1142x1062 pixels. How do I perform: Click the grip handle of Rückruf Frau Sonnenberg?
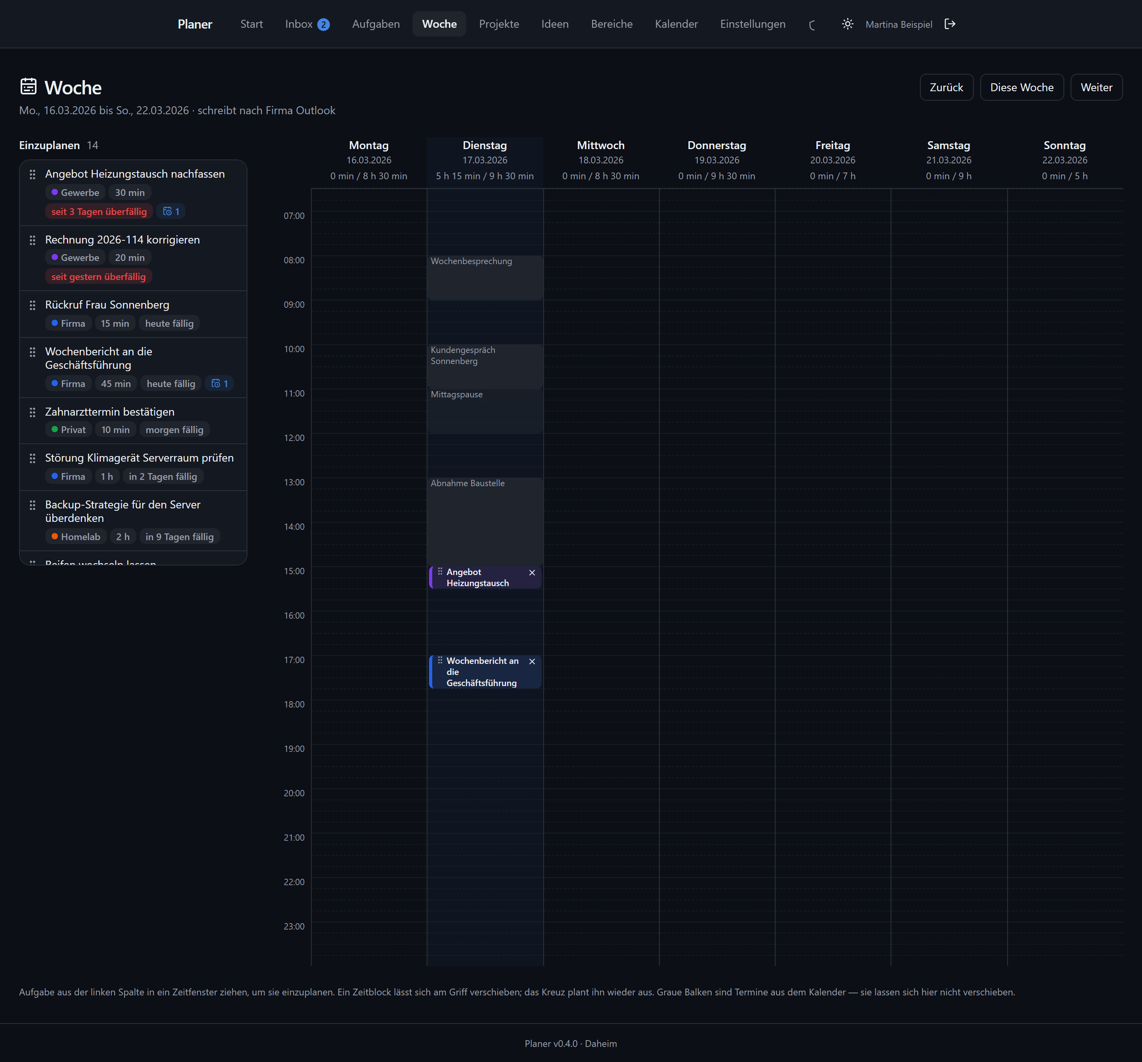pos(33,305)
